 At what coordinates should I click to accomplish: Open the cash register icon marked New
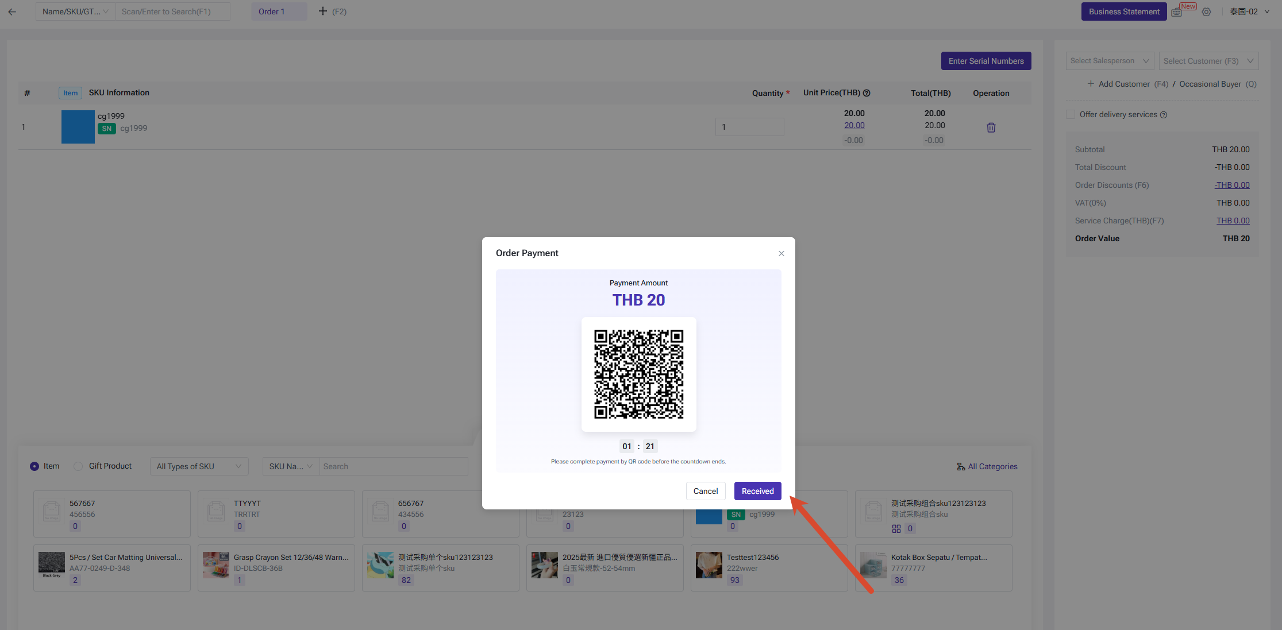point(1177,12)
